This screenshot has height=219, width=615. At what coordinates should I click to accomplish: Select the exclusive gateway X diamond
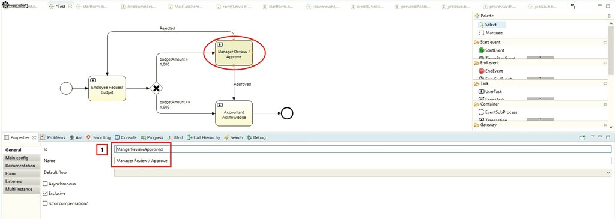(156, 89)
